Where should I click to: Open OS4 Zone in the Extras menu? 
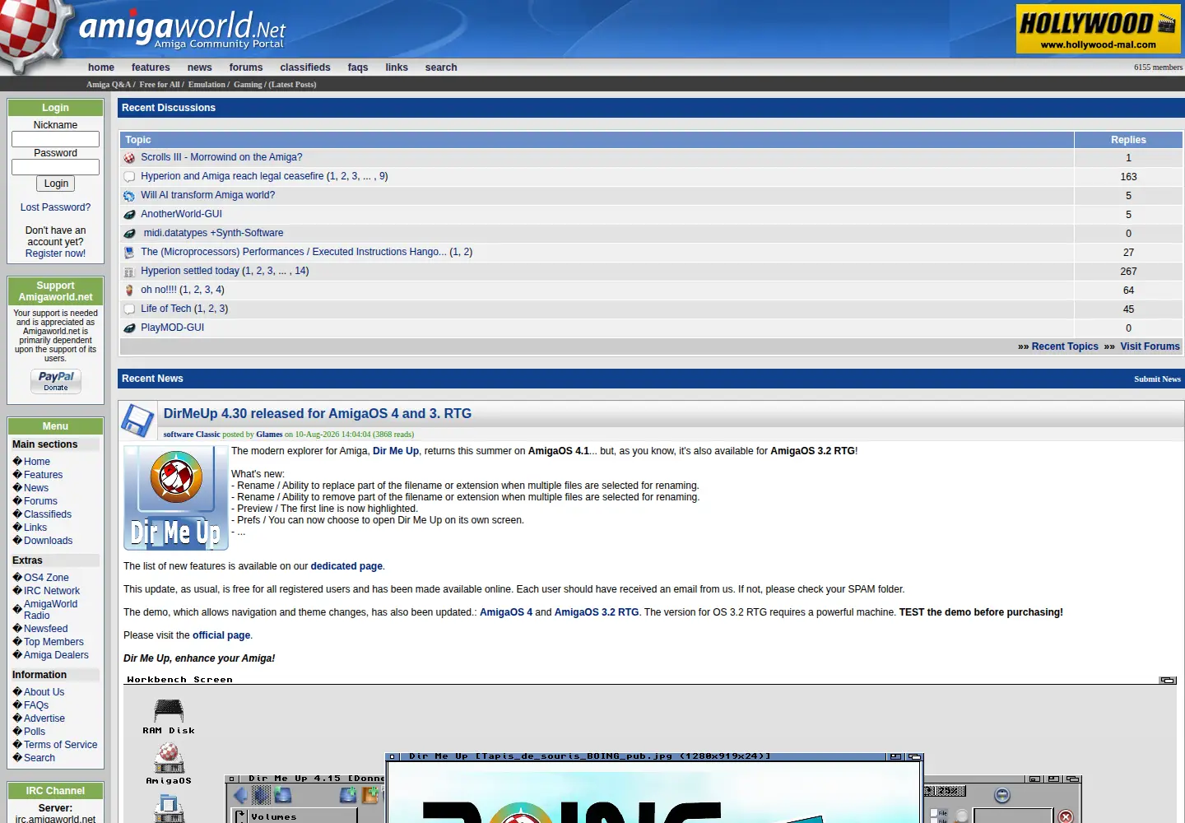(x=46, y=578)
